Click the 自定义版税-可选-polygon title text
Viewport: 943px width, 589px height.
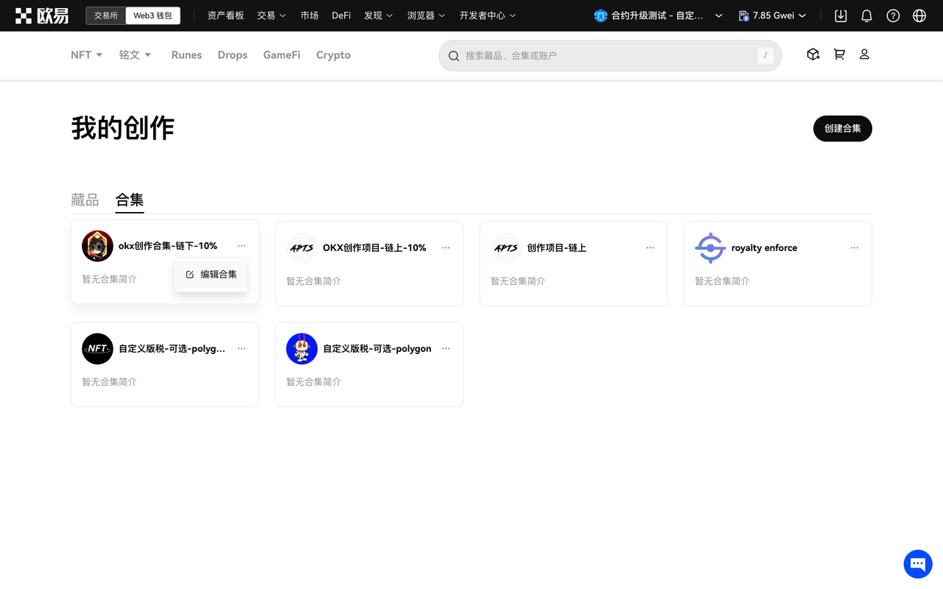[x=377, y=349]
